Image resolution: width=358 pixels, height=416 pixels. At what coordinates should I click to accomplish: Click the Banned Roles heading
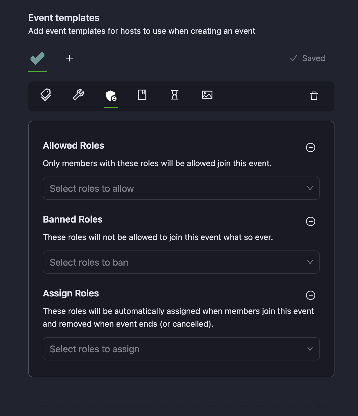point(73,219)
